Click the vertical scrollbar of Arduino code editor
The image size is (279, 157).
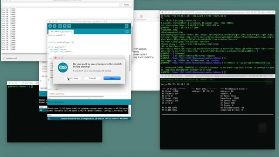[x=130, y=63]
